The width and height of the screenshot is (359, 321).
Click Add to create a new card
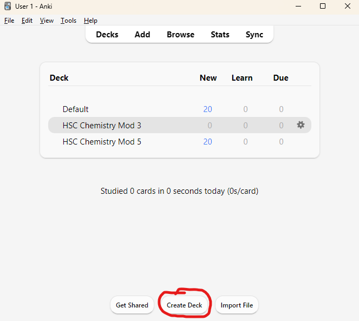coord(142,35)
